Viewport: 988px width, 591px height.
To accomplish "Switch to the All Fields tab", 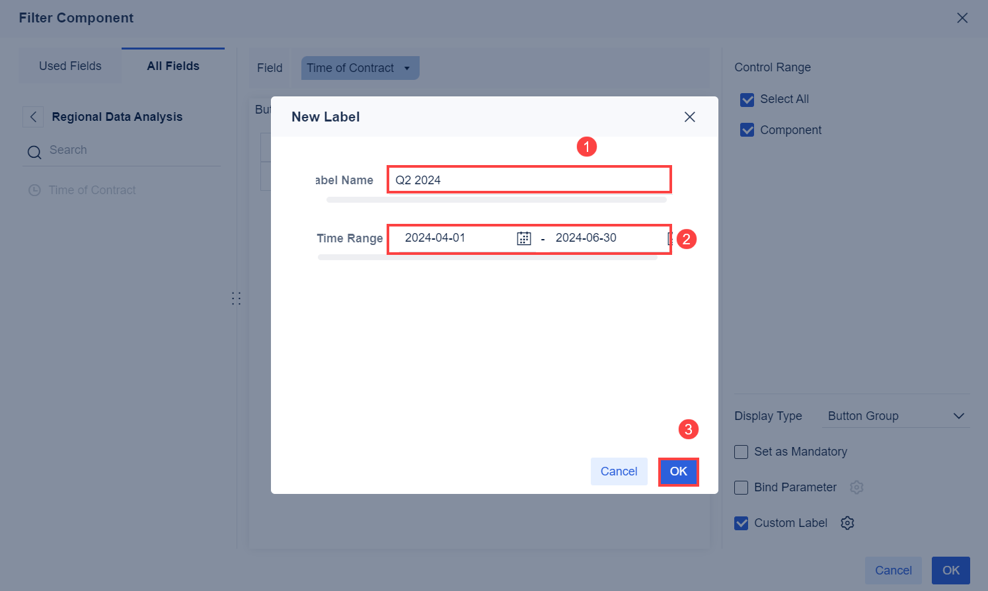I will pos(172,65).
